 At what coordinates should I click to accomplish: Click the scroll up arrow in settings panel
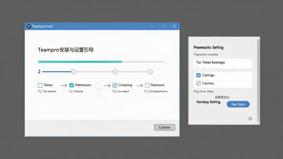(x=258, y=38)
